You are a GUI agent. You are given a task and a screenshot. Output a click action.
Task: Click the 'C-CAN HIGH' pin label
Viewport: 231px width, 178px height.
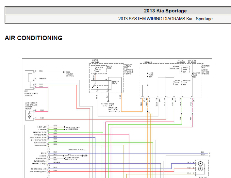(x=41, y=130)
